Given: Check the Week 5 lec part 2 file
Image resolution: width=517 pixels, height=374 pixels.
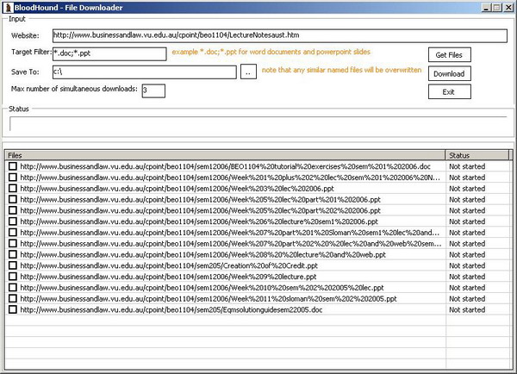Looking at the screenshot, I should click(x=13, y=210).
